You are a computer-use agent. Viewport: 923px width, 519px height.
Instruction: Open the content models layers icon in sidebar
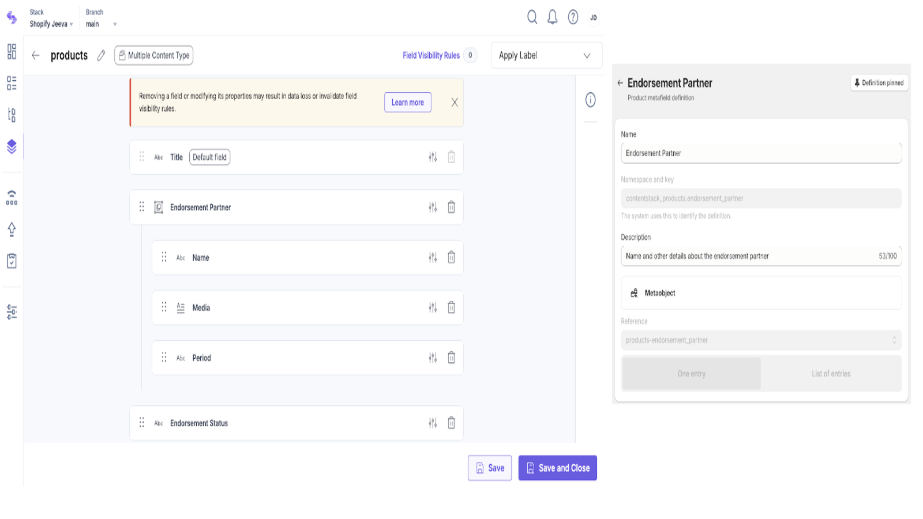[12, 146]
